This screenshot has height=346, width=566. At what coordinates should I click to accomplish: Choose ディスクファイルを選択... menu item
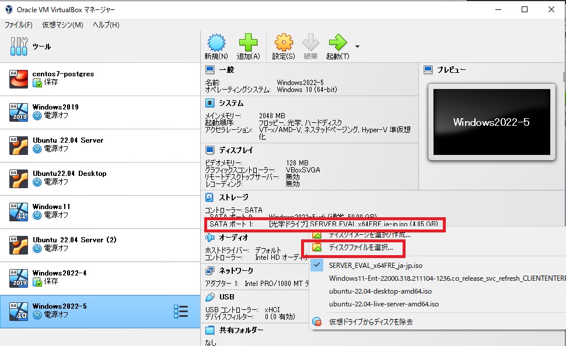pos(361,248)
